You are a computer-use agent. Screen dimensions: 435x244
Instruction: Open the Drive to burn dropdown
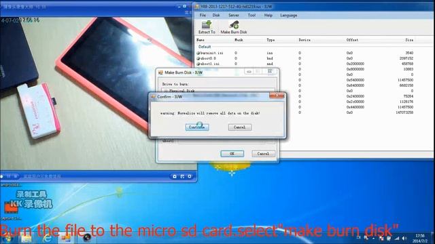tap(218, 90)
